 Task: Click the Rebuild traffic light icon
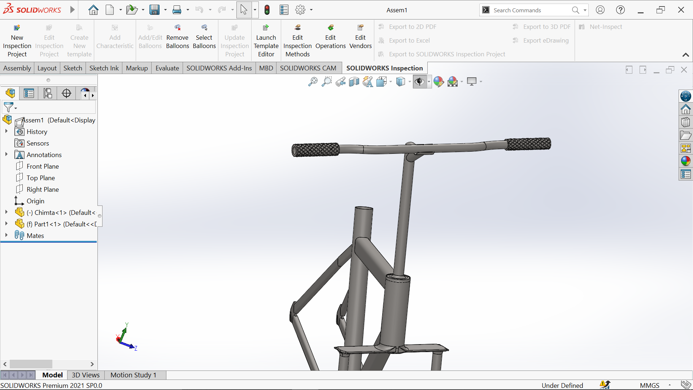pyautogui.click(x=267, y=10)
